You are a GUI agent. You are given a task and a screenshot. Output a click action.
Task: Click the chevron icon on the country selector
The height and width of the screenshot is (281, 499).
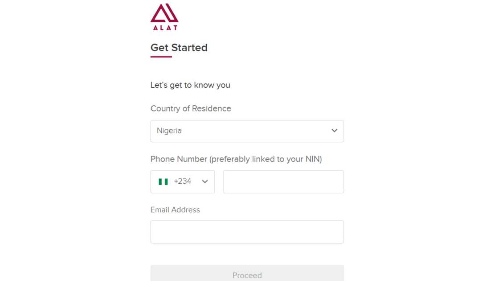[x=334, y=131]
